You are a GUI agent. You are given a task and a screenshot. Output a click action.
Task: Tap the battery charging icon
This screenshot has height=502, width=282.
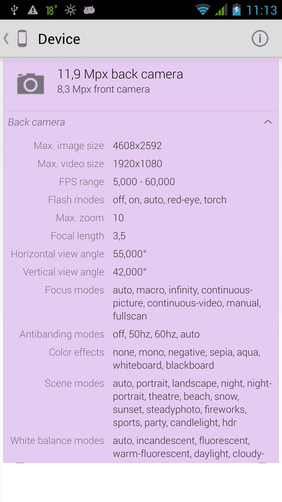237,10
